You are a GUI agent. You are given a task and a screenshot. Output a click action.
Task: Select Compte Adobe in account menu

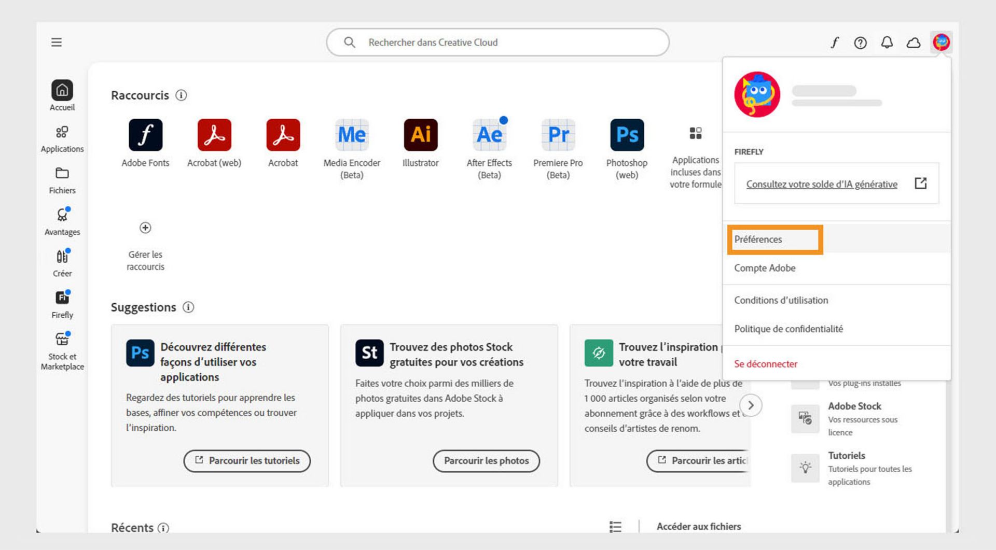pos(837,268)
